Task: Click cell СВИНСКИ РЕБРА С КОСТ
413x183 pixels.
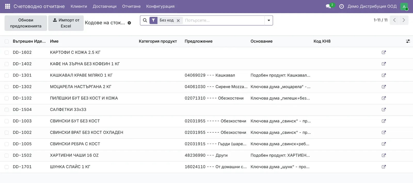Action: coord(75,144)
